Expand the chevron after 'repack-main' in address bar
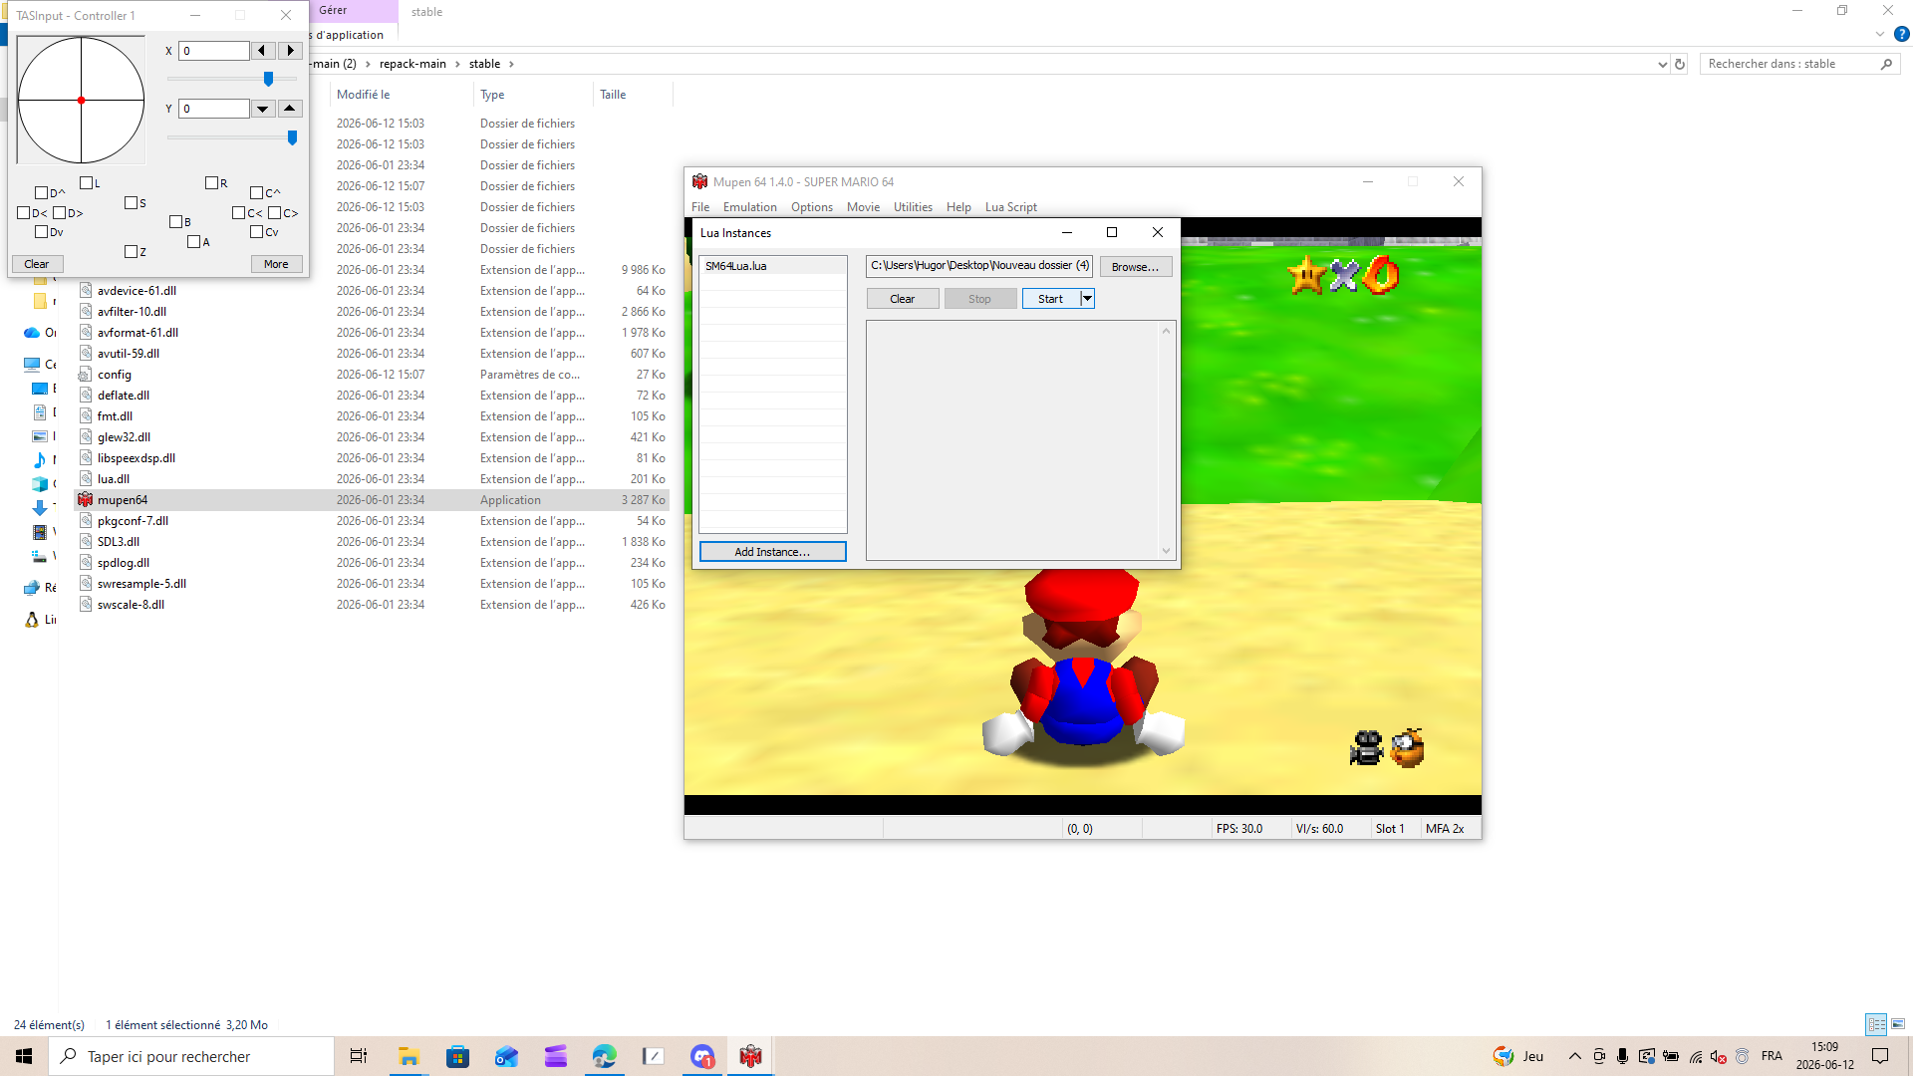Image resolution: width=1913 pixels, height=1076 pixels. click(x=457, y=64)
